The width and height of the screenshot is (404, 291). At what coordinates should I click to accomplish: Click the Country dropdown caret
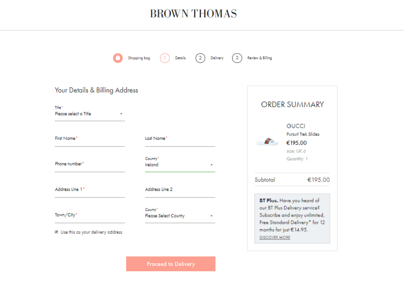coord(211,165)
